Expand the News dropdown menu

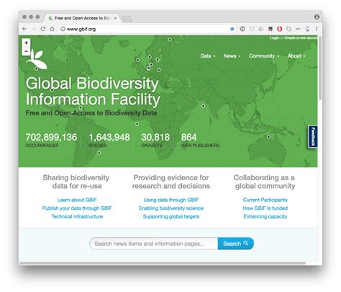pyautogui.click(x=232, y=56)
